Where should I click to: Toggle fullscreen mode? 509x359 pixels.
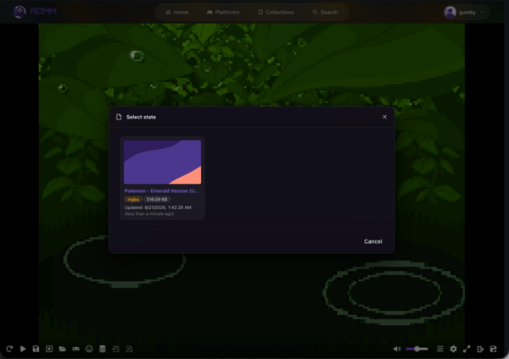point(467,349)
